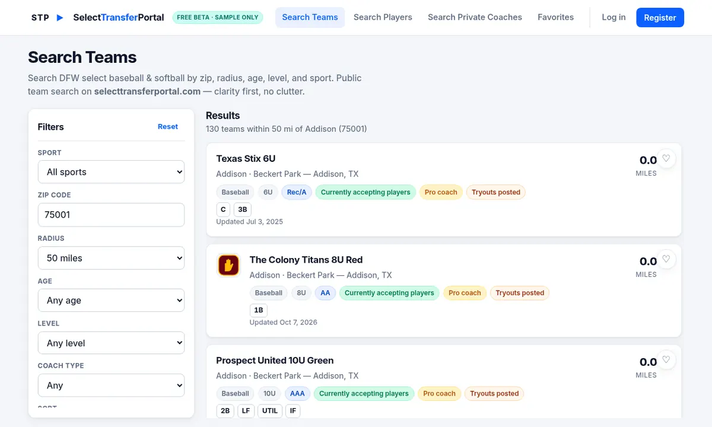Click the Baseball tag on Texas Stix 6U

(236, 192)
